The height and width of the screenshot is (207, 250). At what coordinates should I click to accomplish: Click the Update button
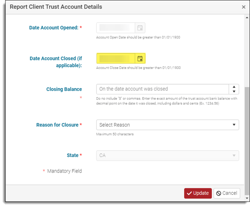pos(198,193)
